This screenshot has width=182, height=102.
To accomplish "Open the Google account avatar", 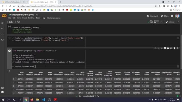I will pos(177,16).
